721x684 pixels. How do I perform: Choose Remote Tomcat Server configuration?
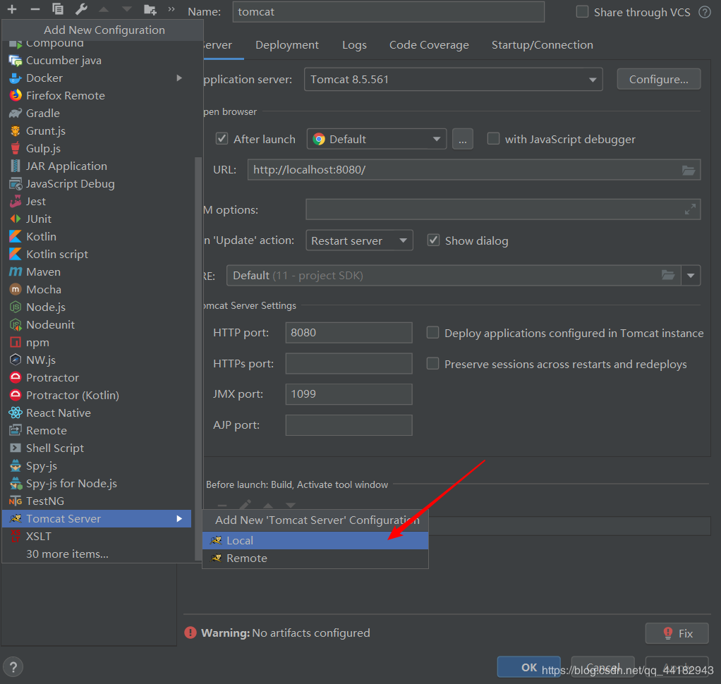coord(315,558)
